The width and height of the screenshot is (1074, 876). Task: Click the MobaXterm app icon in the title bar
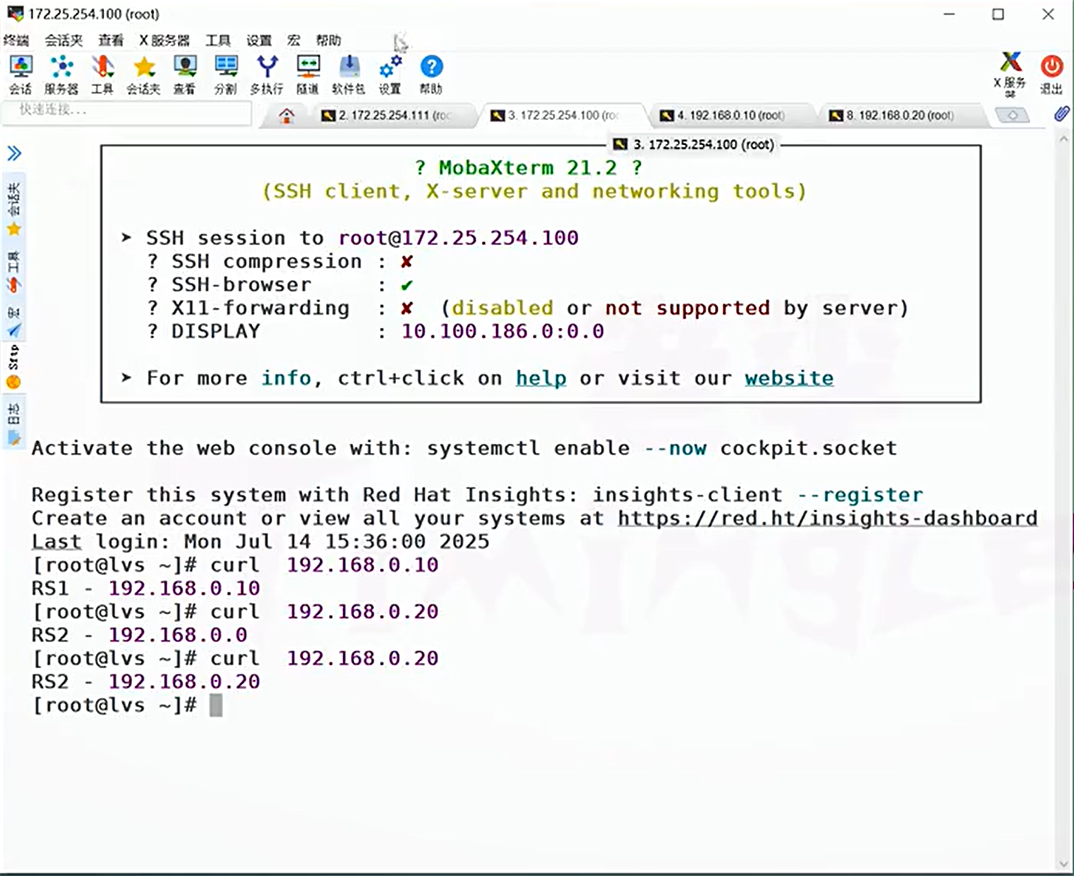pos(15,13)
